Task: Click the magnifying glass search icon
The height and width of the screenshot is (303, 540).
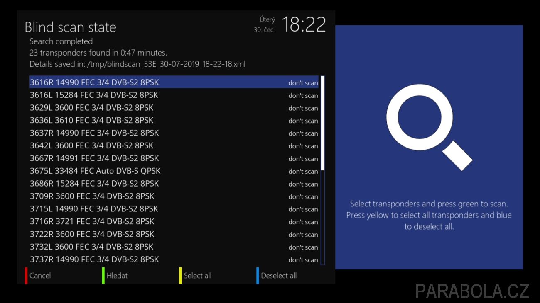Action: [x=429, y=127]
